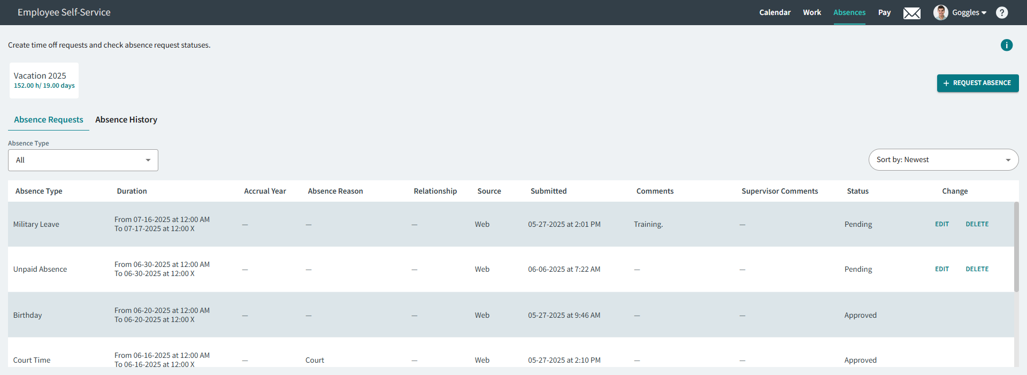Delete the Unpaid Absence request

[x=977, y=269]
